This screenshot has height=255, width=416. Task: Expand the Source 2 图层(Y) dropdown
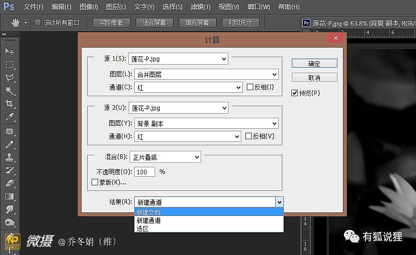[x=206, y=123]
